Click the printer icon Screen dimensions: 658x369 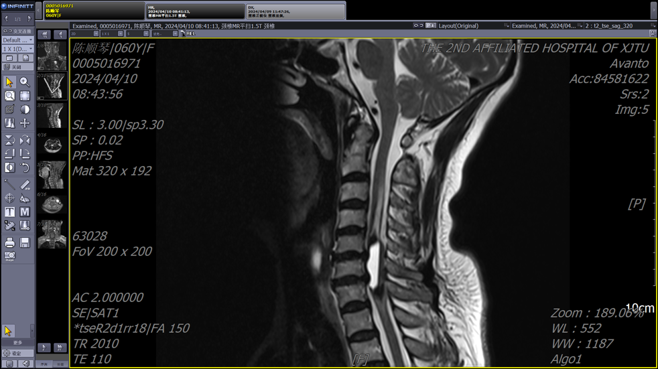(x=9, y=242)
